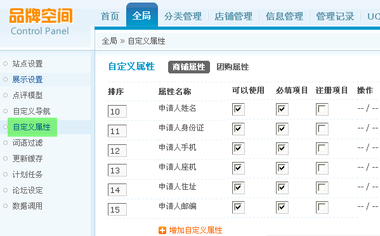Click 更新缓存 in the sidebar
380x236 pixels.
[x=28, y=159]
